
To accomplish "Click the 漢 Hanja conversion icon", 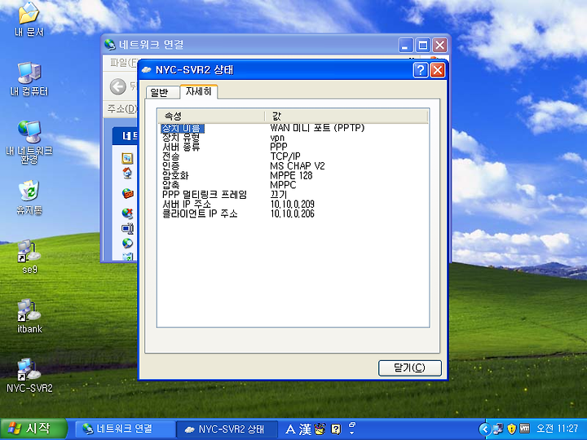I will (305, 429).
